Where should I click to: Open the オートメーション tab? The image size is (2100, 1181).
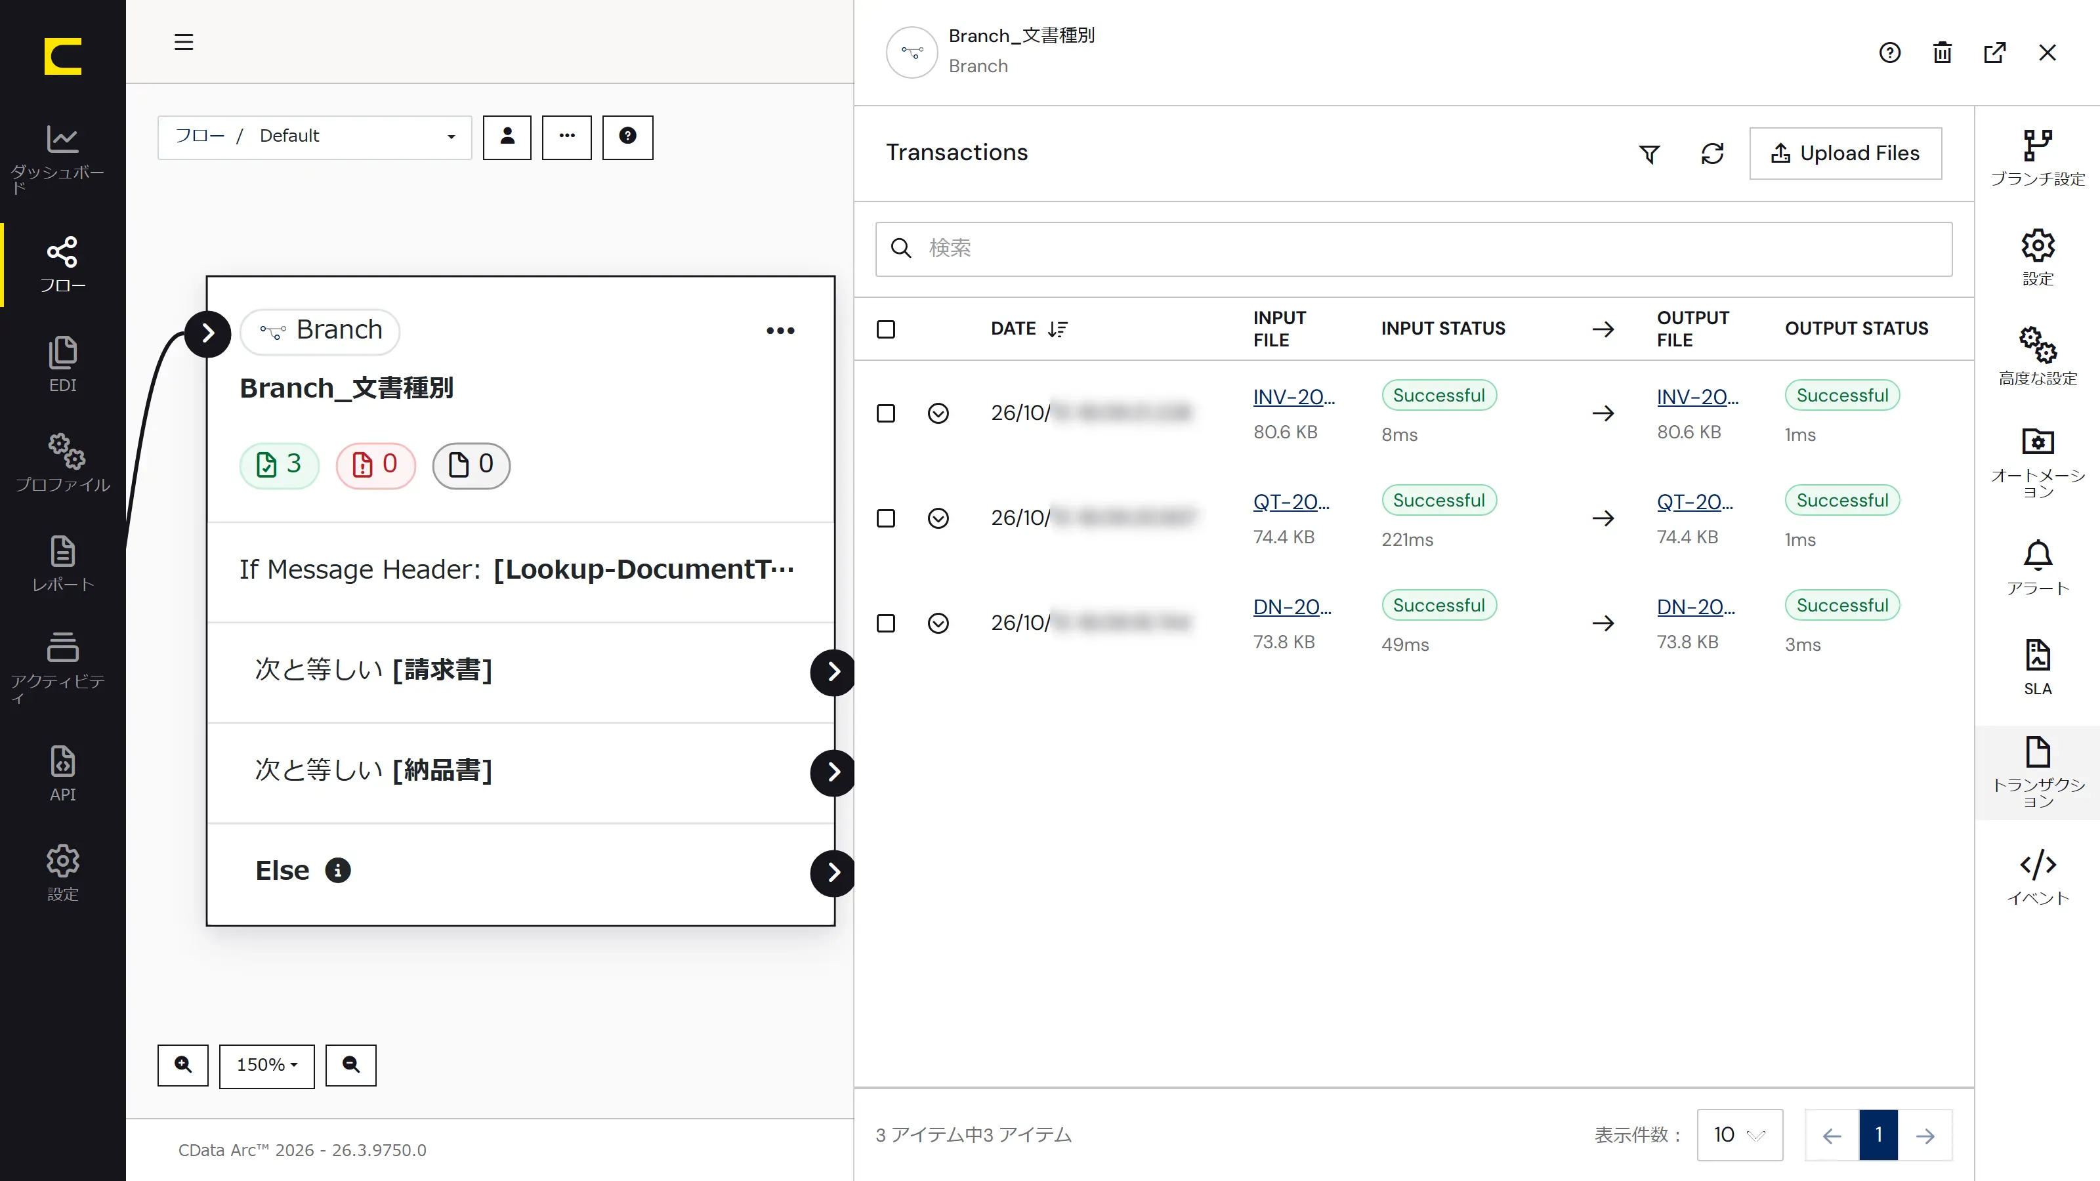pyautogui.click(x=2037, y=462)
